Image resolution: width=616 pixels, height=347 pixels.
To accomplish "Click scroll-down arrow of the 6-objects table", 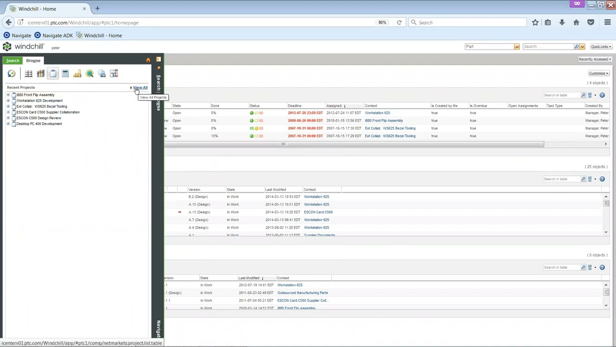I will click(x=606, y=305).
